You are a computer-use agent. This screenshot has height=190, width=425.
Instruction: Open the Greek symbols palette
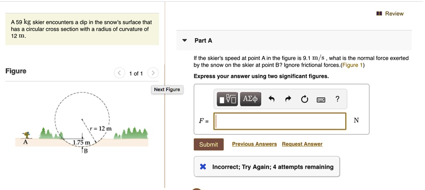point(250,99)
